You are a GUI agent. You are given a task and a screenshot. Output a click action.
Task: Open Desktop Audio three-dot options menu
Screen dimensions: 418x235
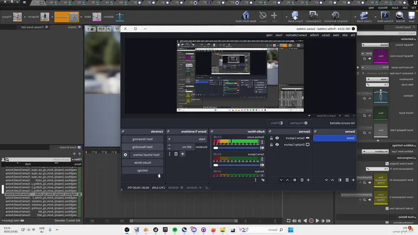[x=262, y=142]
